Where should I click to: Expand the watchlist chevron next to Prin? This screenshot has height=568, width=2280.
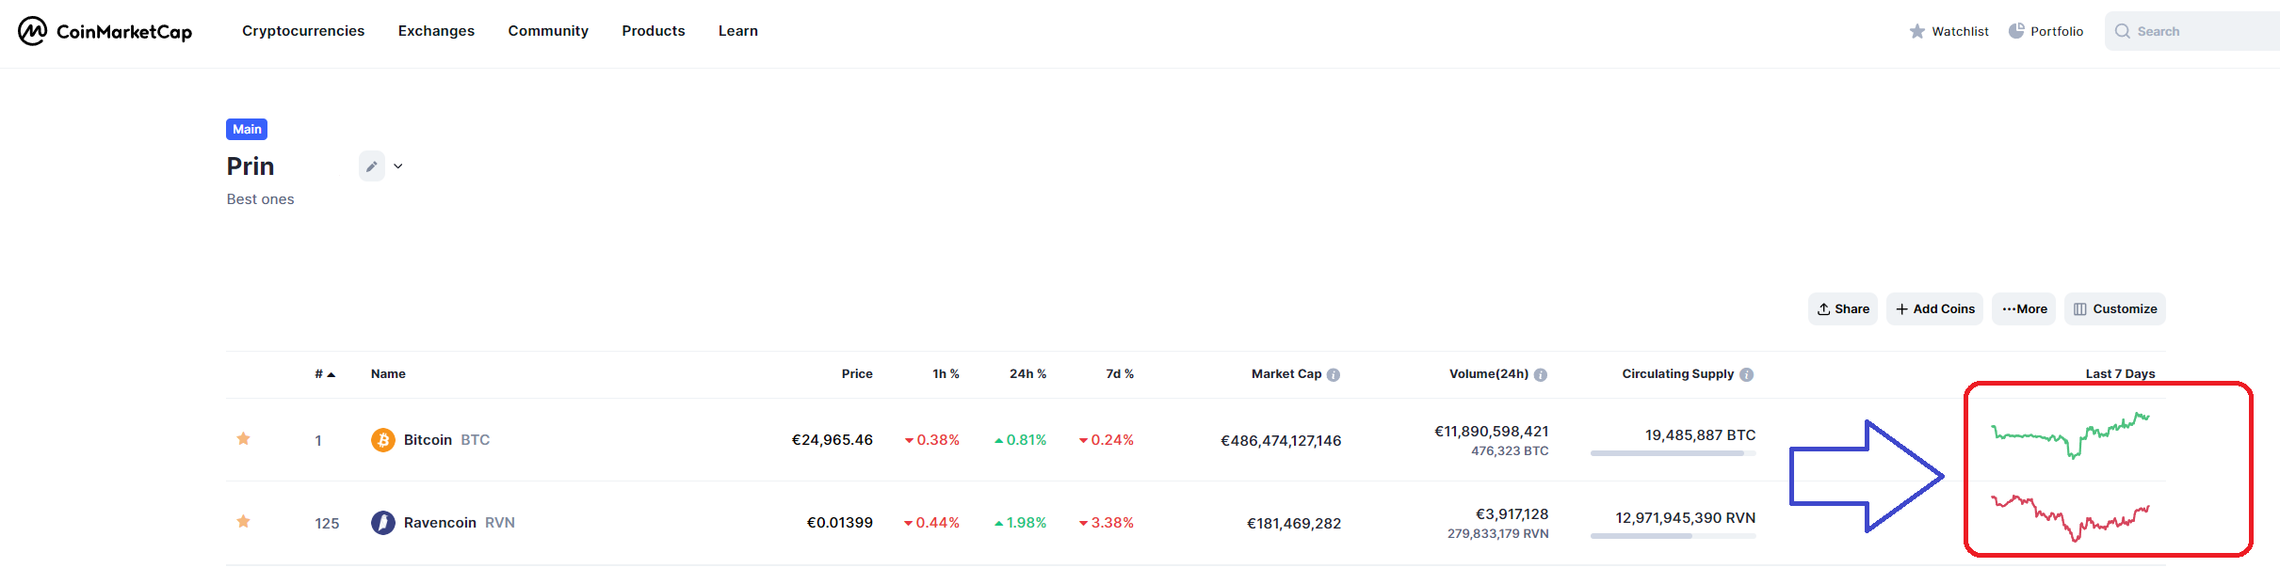[398, 166]
